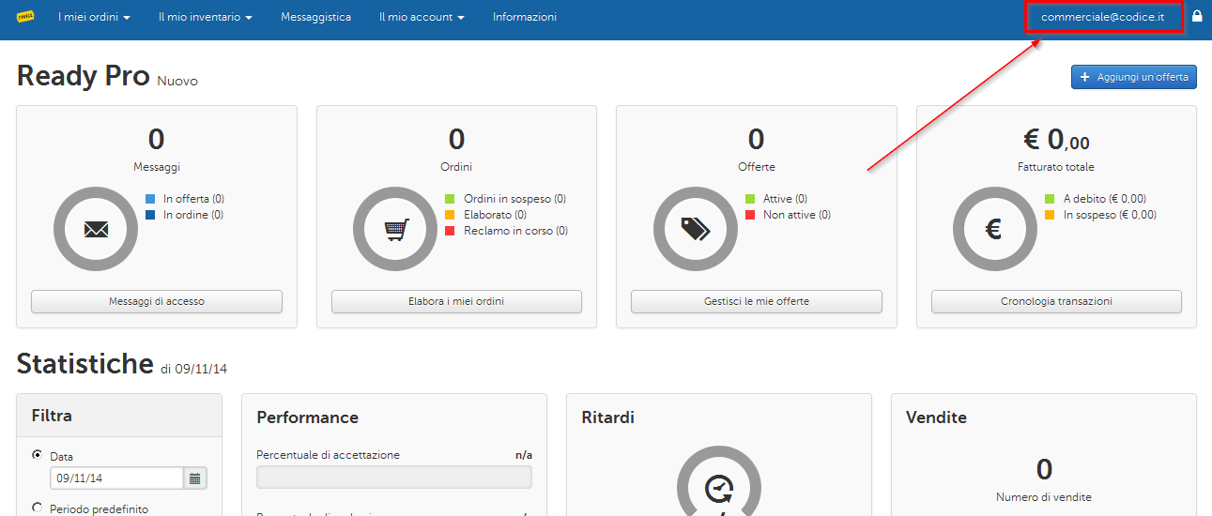Image resolution: width=1212 pixels, height=516 pixels.
Task: Click the price tag icon in Offerte card
Action: [x=696, y=229]
